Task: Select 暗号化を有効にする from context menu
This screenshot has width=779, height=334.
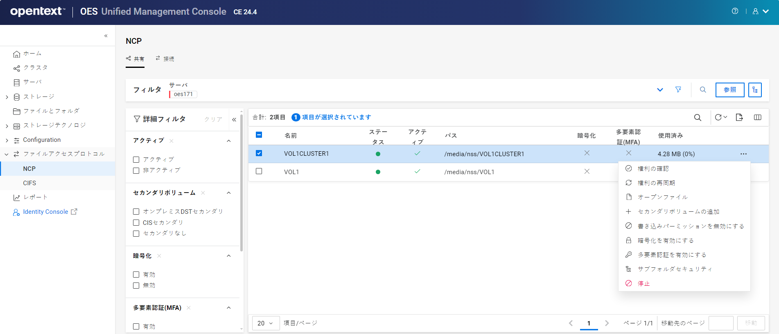Action: pos(665,240)
